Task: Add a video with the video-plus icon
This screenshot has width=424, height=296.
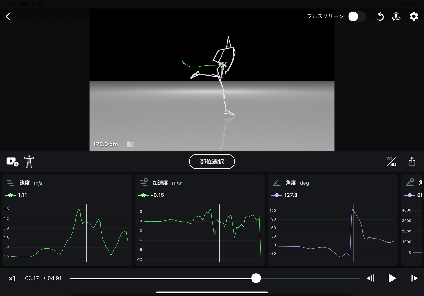Action: coord(13,161)
